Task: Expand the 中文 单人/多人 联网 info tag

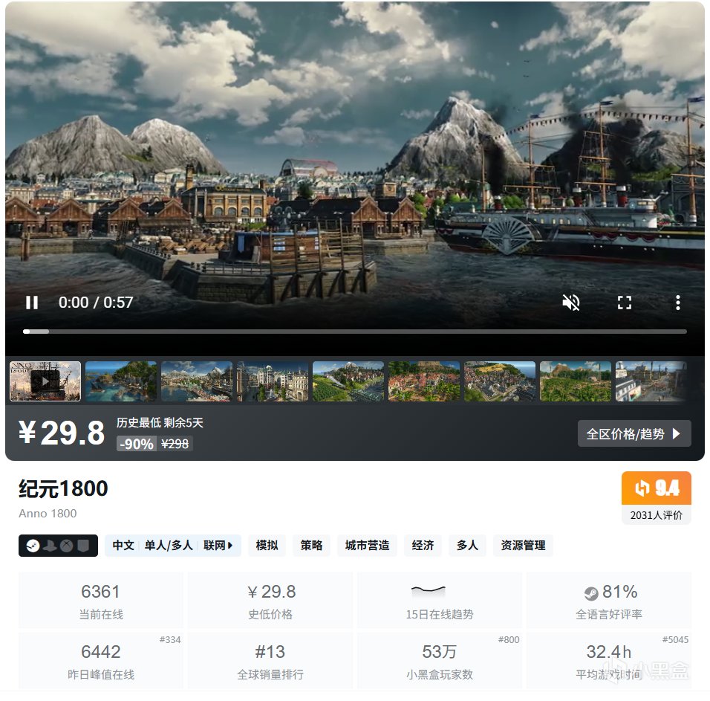Action: pyautogui.click(x=173, y=546)
